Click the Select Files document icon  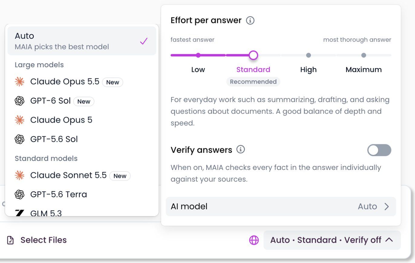(11, 240)
